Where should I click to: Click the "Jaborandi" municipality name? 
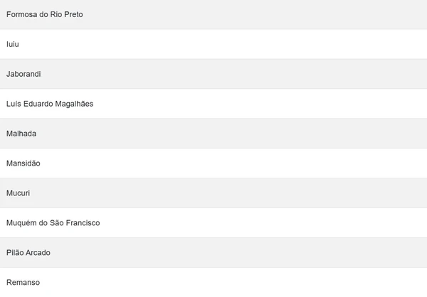point(24,74)
